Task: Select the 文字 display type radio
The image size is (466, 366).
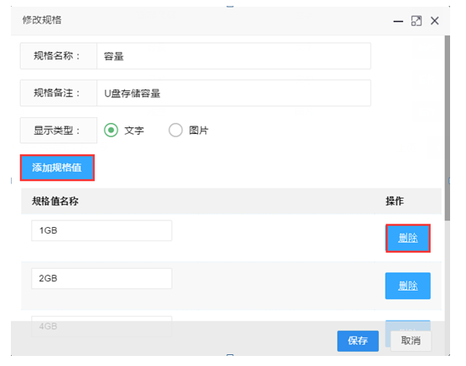Action: 111,130
